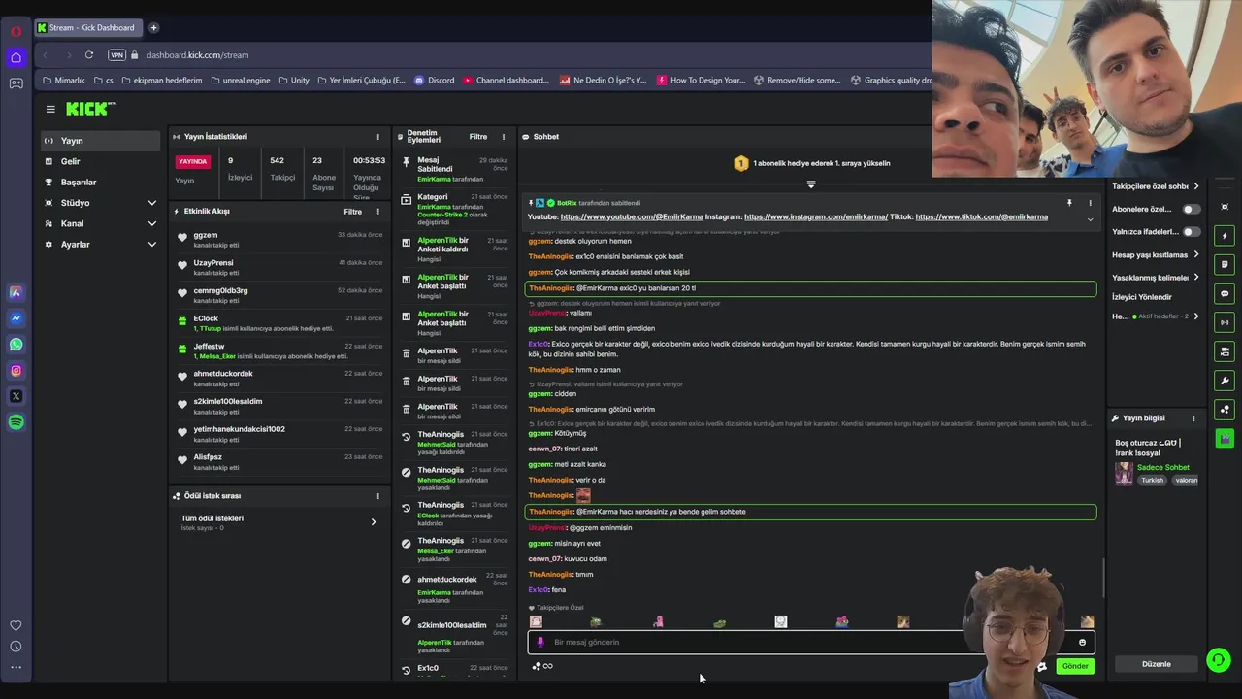The width and height of the screenshot is (1242, 699).
Task: Open the unreal engine bookmark folder
Action: (x=241, y=81)
